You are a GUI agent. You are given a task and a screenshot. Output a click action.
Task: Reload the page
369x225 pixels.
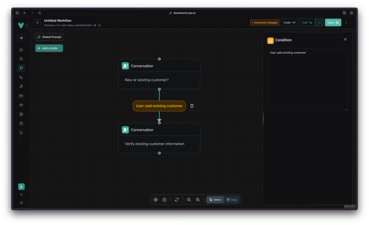coord(40,13)
